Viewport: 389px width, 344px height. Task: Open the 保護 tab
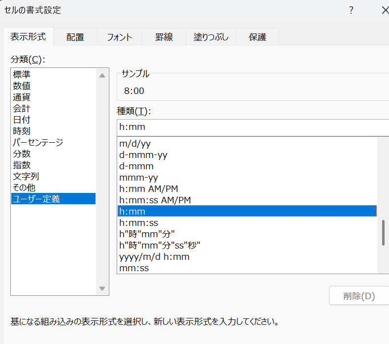[257, 37]
